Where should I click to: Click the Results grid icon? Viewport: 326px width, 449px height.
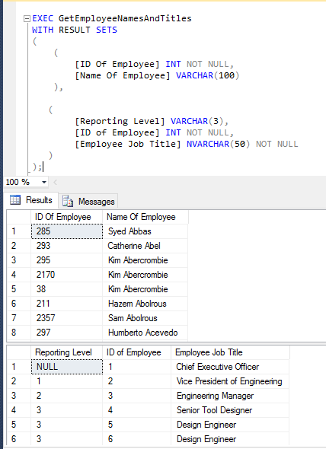15,199
